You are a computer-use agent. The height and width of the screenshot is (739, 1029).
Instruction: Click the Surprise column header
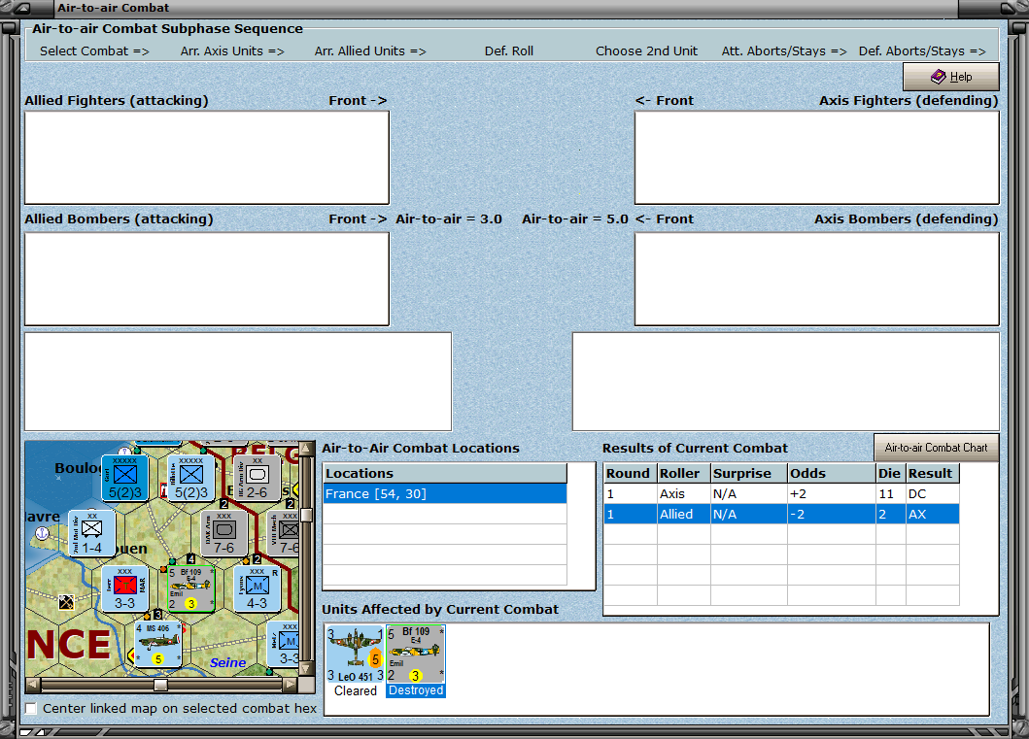pyautogui.click(x=749, y=474)
